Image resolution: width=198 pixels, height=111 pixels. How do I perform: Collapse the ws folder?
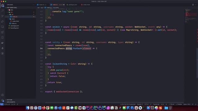point(20,14)
